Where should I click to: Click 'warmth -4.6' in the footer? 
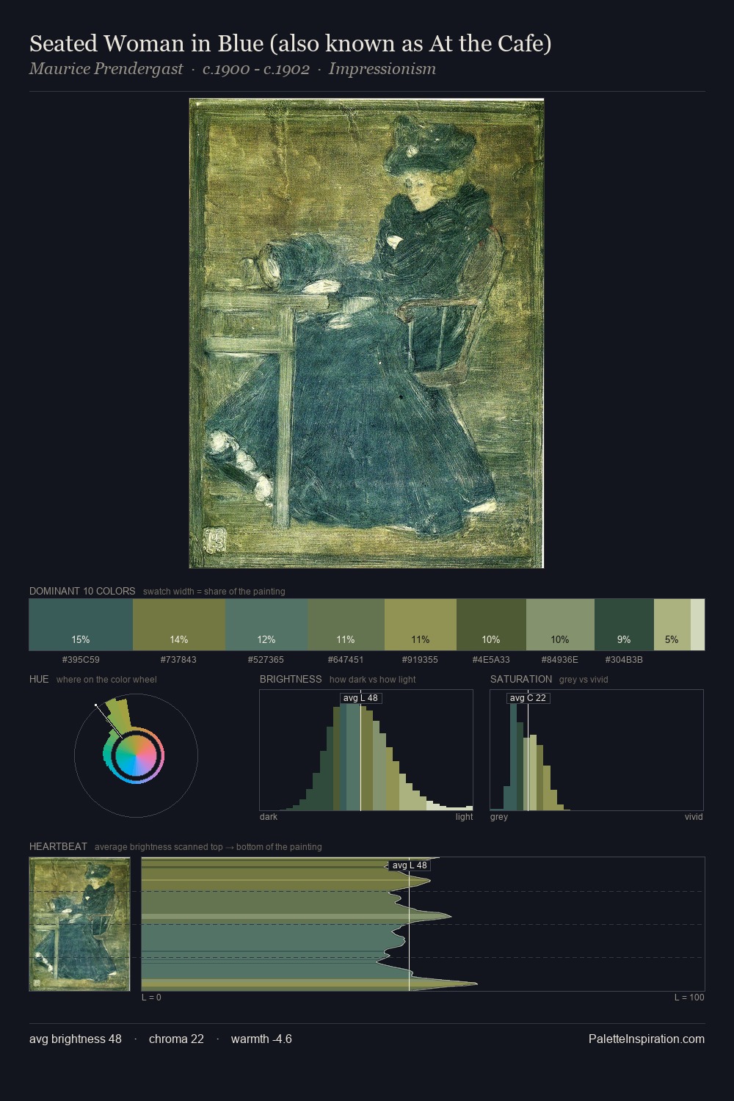261,1039
